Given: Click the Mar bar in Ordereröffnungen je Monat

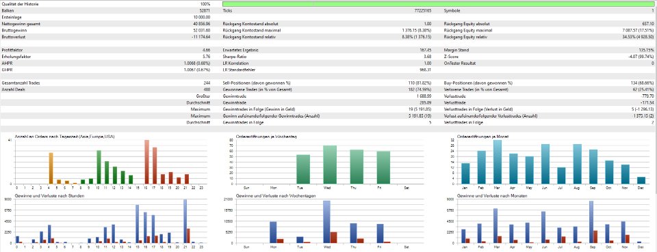Looking at the screenshot, I should 498,162.
